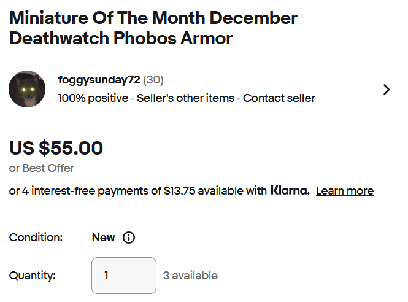Open the foggysunday72 seller profile name
408x302 pixels.
99,80
